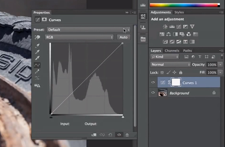Add a Threshold adjustment

click(179, 42)
